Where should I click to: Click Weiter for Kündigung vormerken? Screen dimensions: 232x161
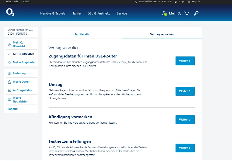[185, 120]
